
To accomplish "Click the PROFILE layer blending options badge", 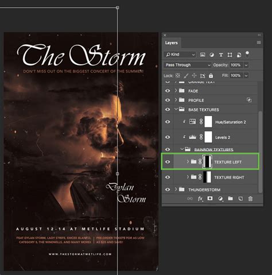I will (x=249, y=100).
